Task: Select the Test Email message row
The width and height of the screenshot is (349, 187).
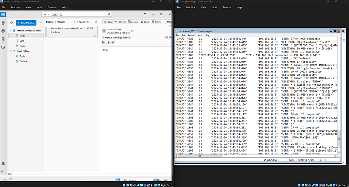Action: (x=72, y=32)
